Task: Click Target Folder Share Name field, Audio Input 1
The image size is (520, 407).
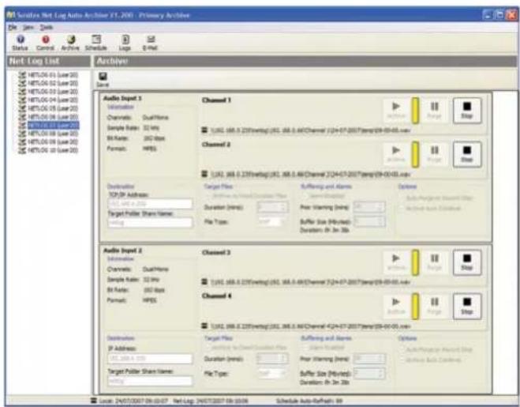Action: click(x=150, y=222)
